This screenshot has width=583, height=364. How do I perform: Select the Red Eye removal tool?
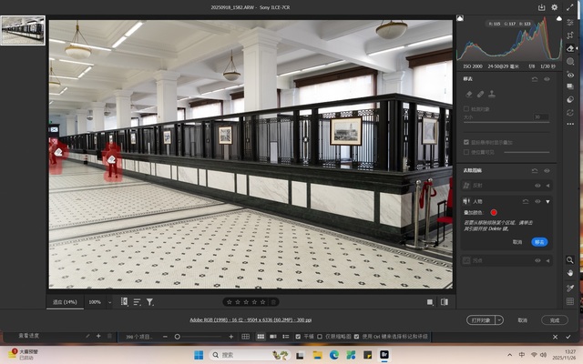570,76
